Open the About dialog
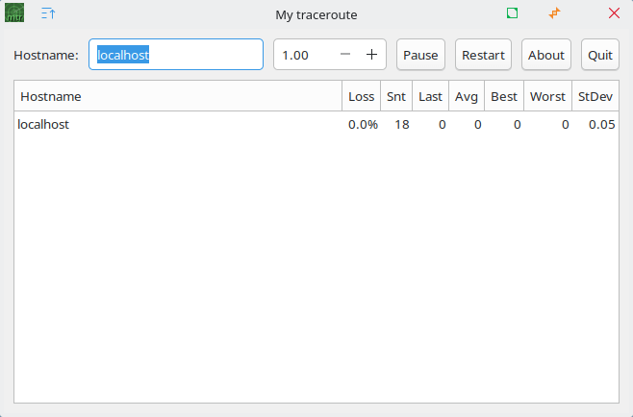Viewport: 633px width, 417px height. click(546, 55)
